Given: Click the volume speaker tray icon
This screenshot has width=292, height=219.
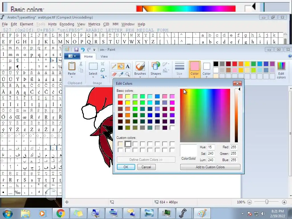Looking at the screenshot, I should 263,214.
